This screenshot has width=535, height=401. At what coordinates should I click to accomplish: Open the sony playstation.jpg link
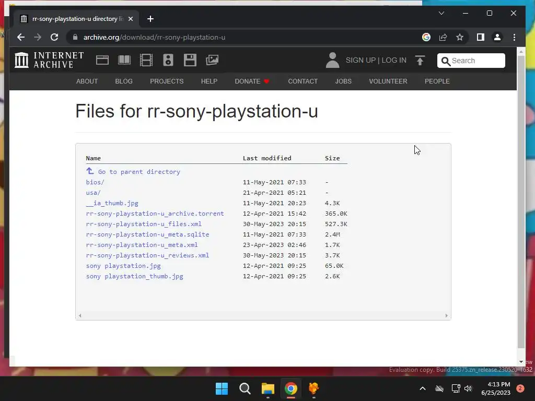[123, 266]
